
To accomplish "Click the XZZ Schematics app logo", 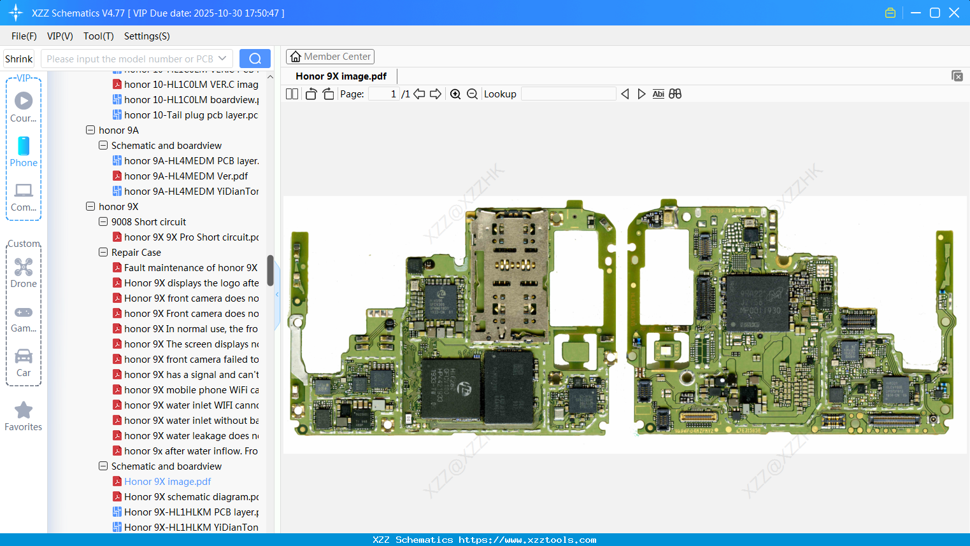I will 16,13.
